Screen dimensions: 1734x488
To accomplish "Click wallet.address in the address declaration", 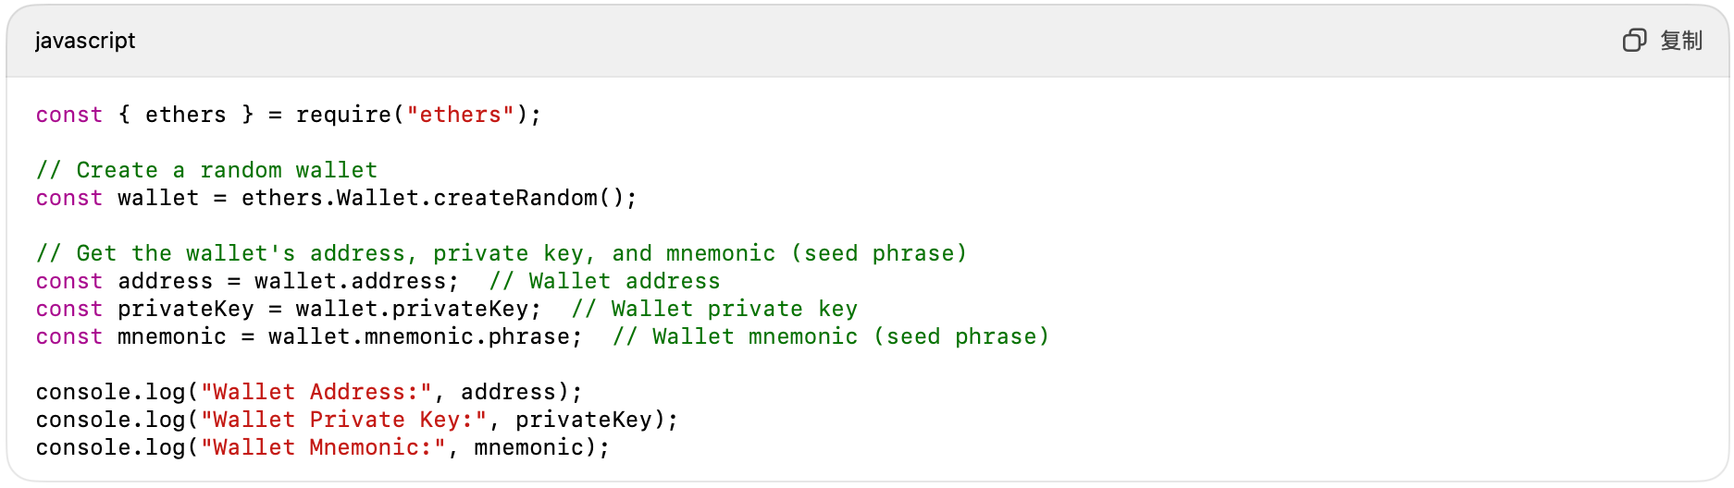I will [x=355, y=281].
